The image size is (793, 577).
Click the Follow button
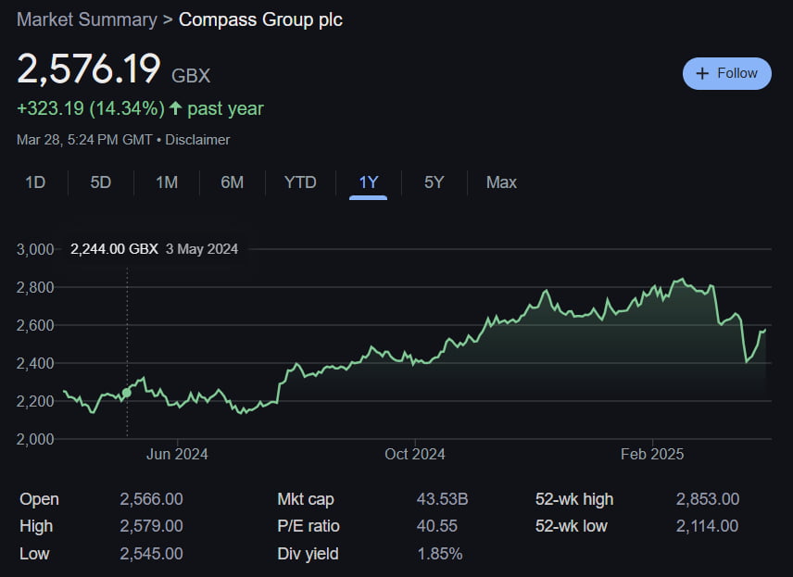click(726, 73)
